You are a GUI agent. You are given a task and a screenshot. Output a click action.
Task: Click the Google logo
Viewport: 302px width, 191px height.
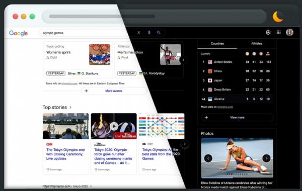pyautogui.click(x=19, y=33)
